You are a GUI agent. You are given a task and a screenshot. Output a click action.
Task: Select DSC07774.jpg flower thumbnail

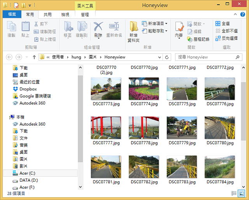point(144,88)
